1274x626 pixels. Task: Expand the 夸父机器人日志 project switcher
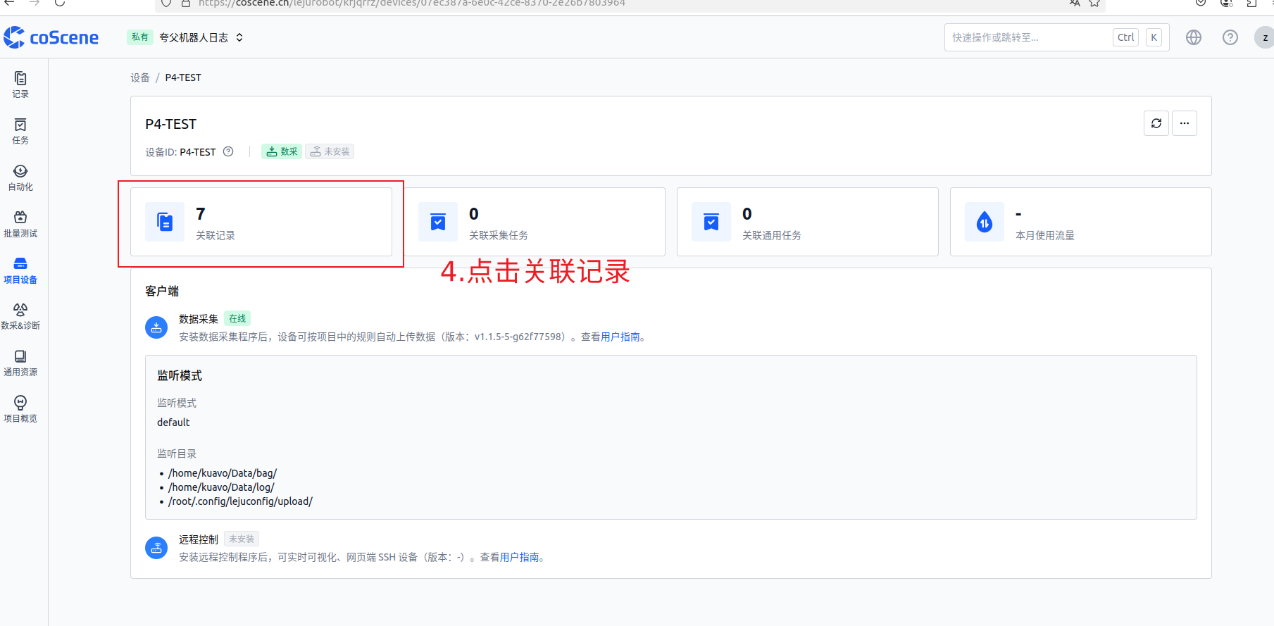(x=201, y=37)
